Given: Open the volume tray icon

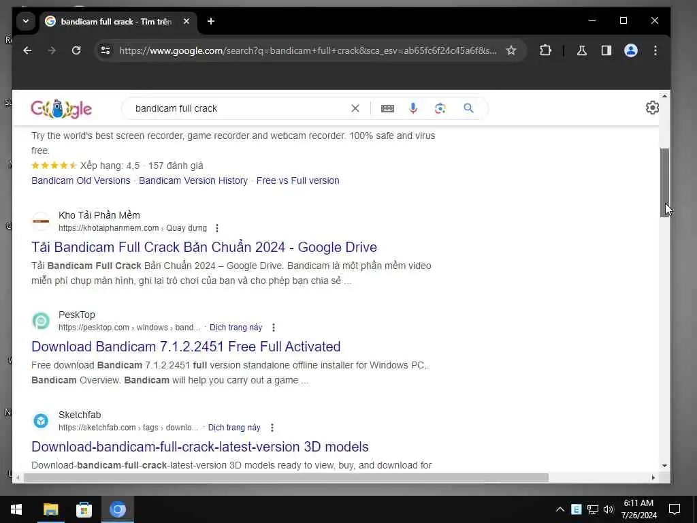Looking at the screenshot, I should [609, 509].
